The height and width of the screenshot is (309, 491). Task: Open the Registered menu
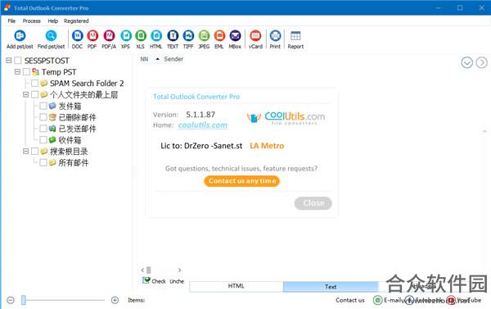[x=76, y=21]
